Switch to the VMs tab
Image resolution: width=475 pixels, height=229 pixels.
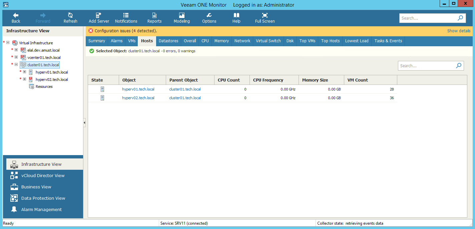click(132, 41)
